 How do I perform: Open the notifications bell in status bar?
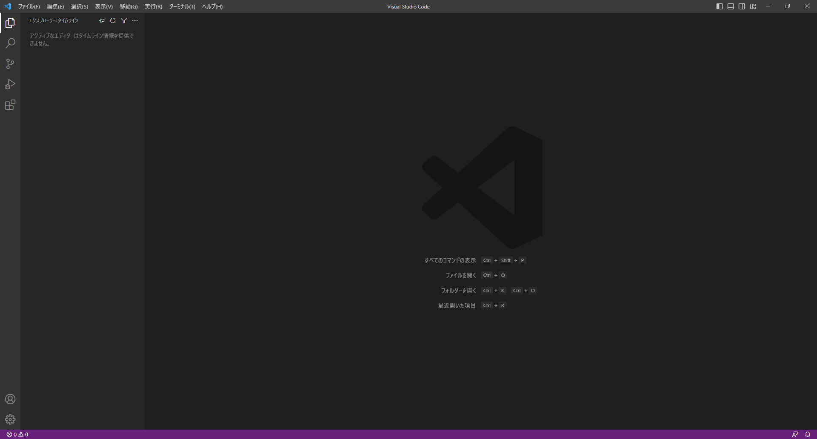coord(808,434)
